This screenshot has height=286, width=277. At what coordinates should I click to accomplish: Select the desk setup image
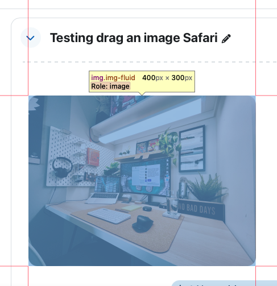click(x=142, y=181)
